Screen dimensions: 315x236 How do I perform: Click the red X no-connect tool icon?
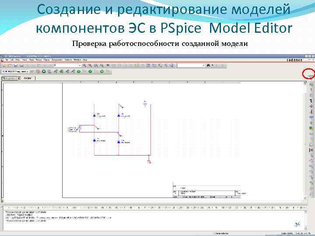(311, 150)
